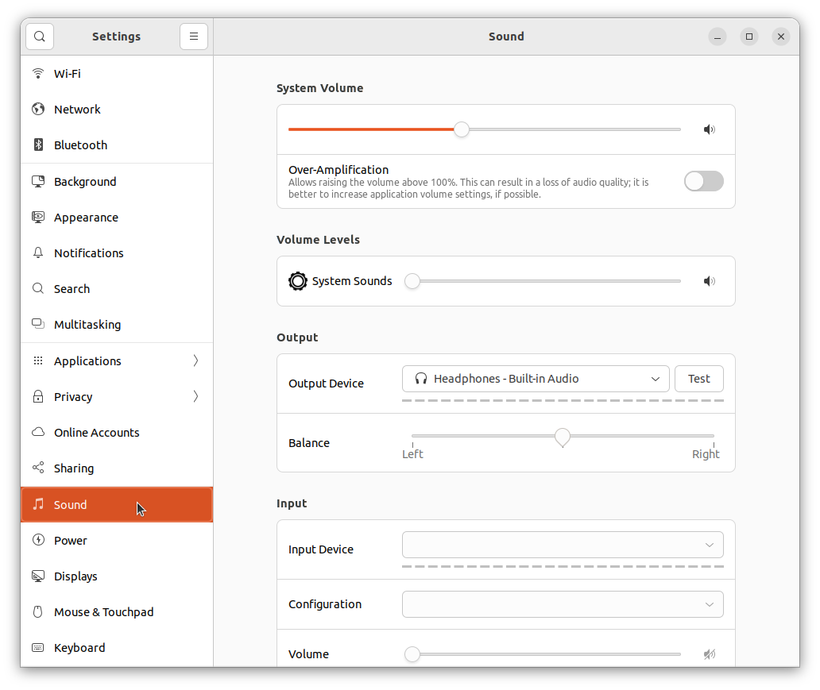The image size is (820, 690).
Task: Enable the Over-Amplification switch
Action: 704,181
